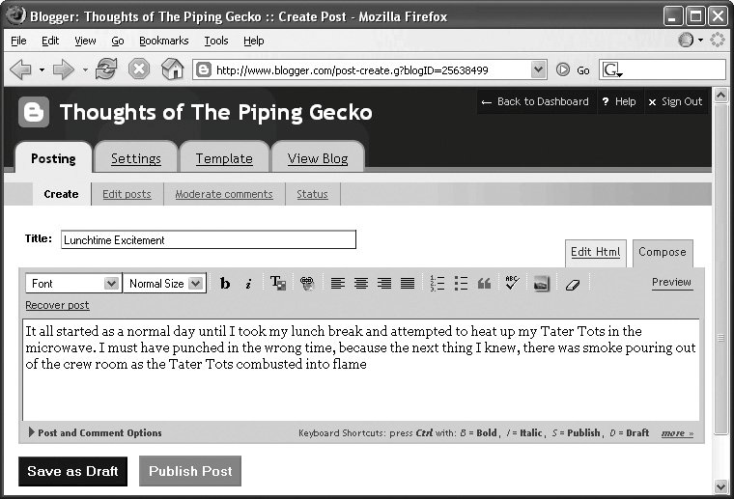This screenshot has height=499, width=734.
Task: Click the add image icon
Action: 541,283
